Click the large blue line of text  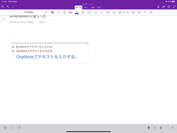[46, 57]
